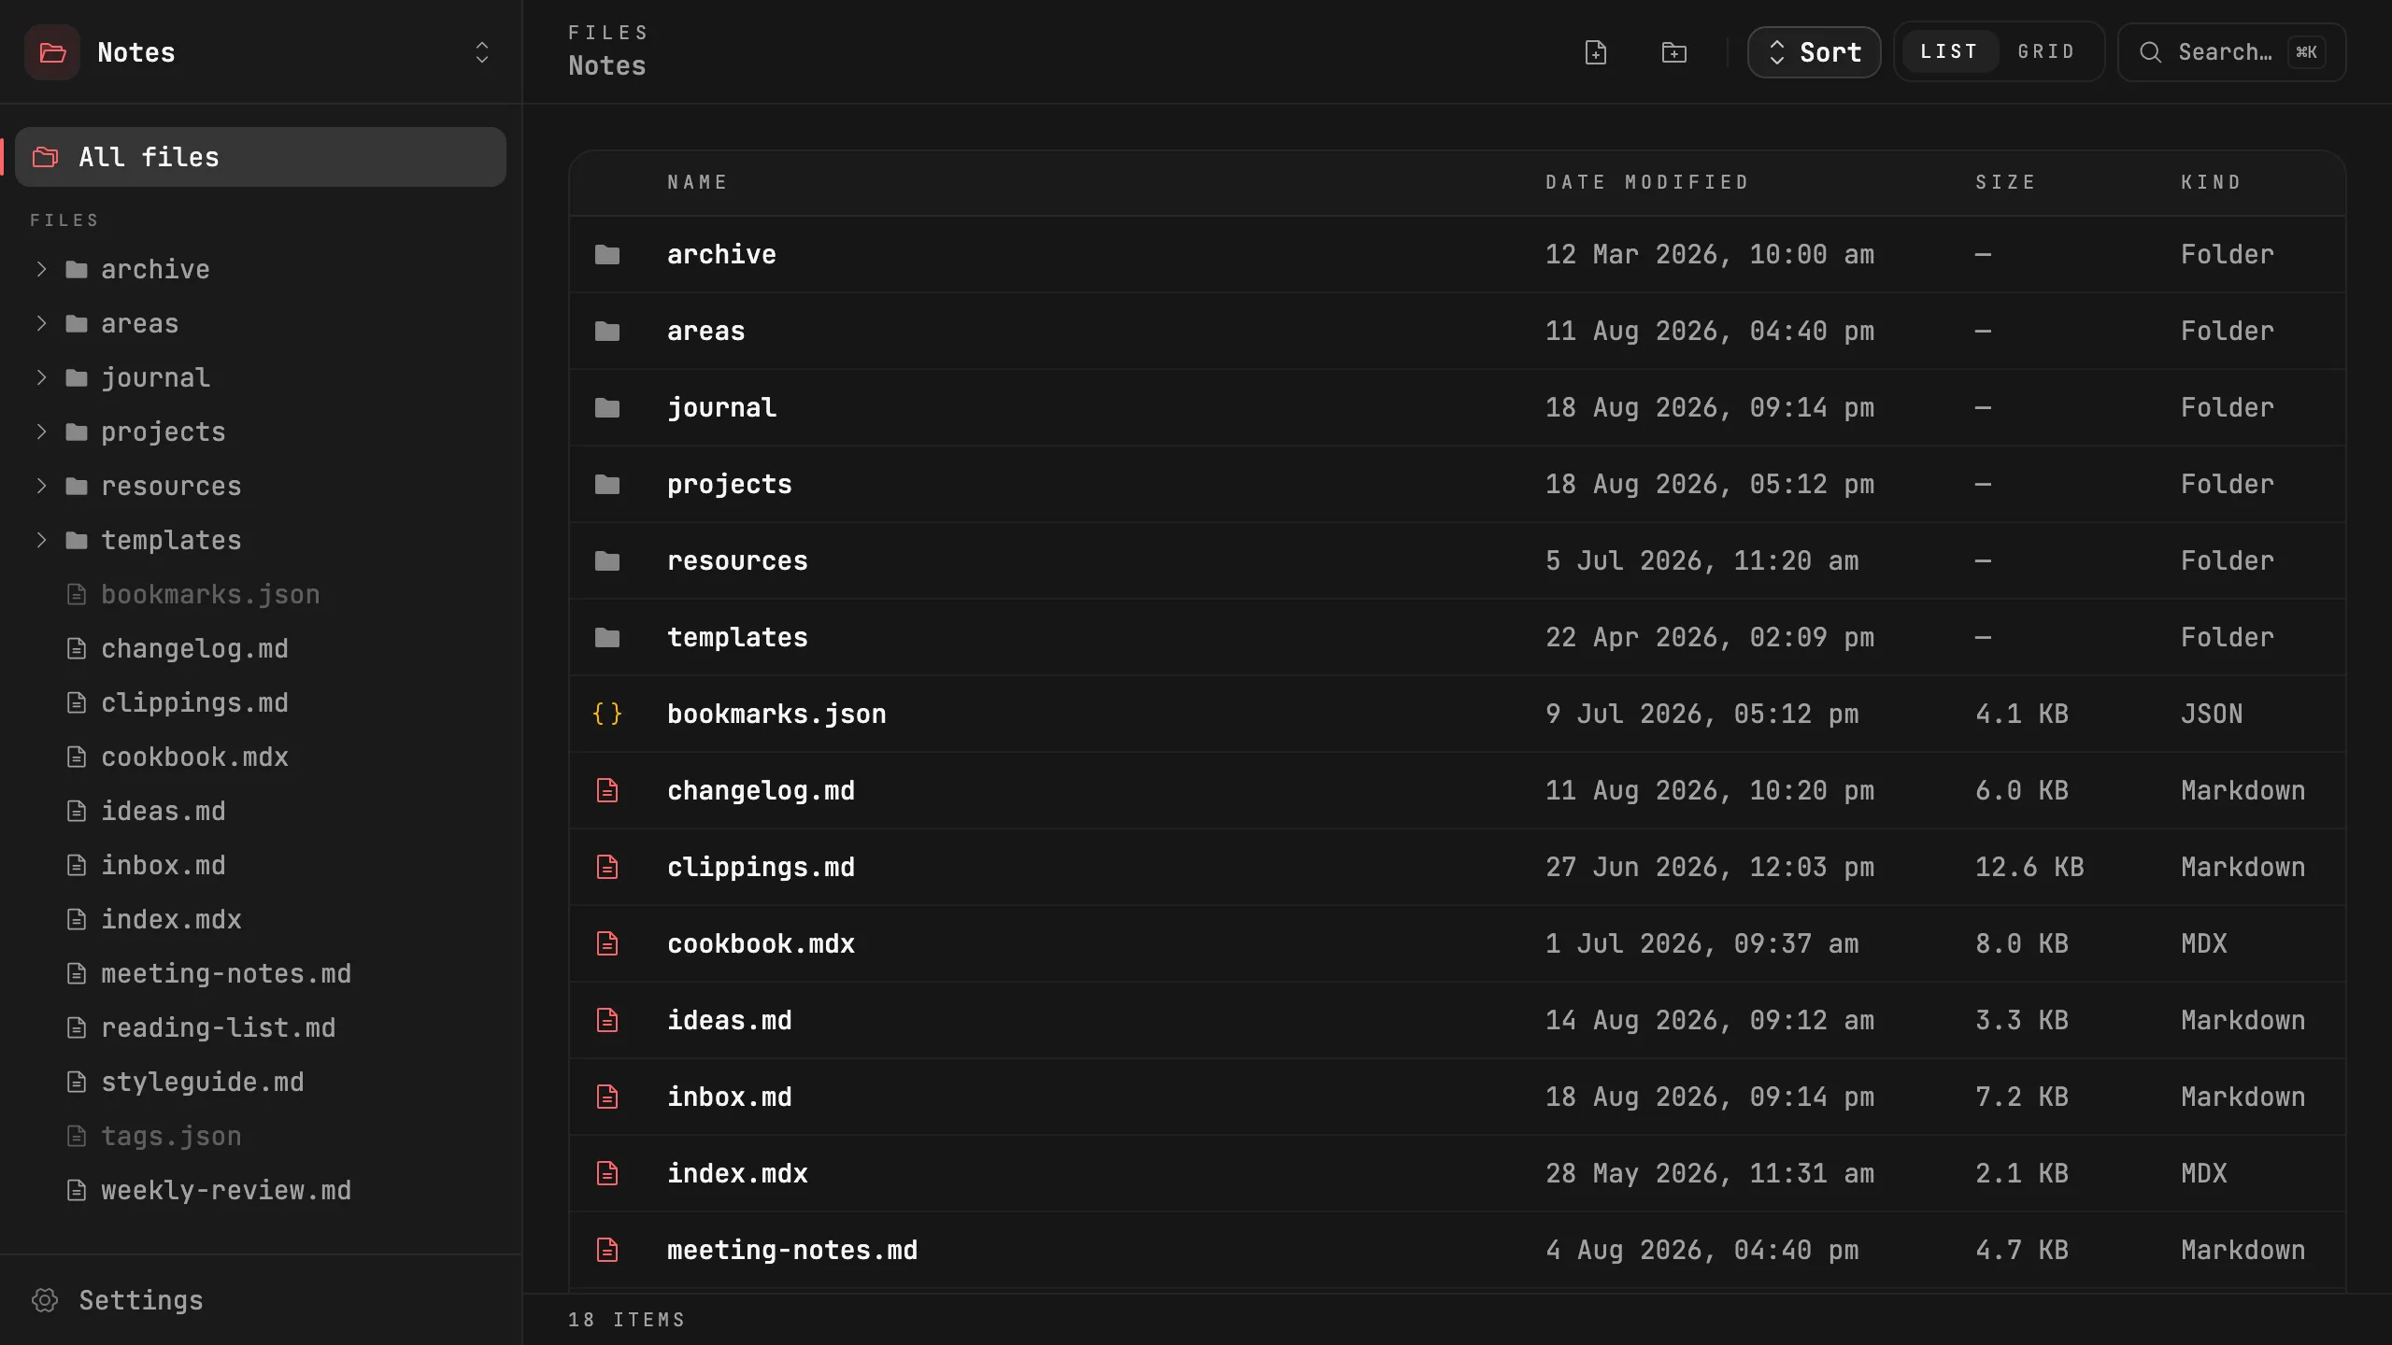Click date 28 May 2026, 11:31 am
This screenshot has width=2392, height=1345.
tap(1710, 1173)
